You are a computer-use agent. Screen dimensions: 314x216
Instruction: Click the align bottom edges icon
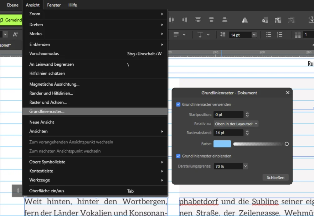click(224, 20)
